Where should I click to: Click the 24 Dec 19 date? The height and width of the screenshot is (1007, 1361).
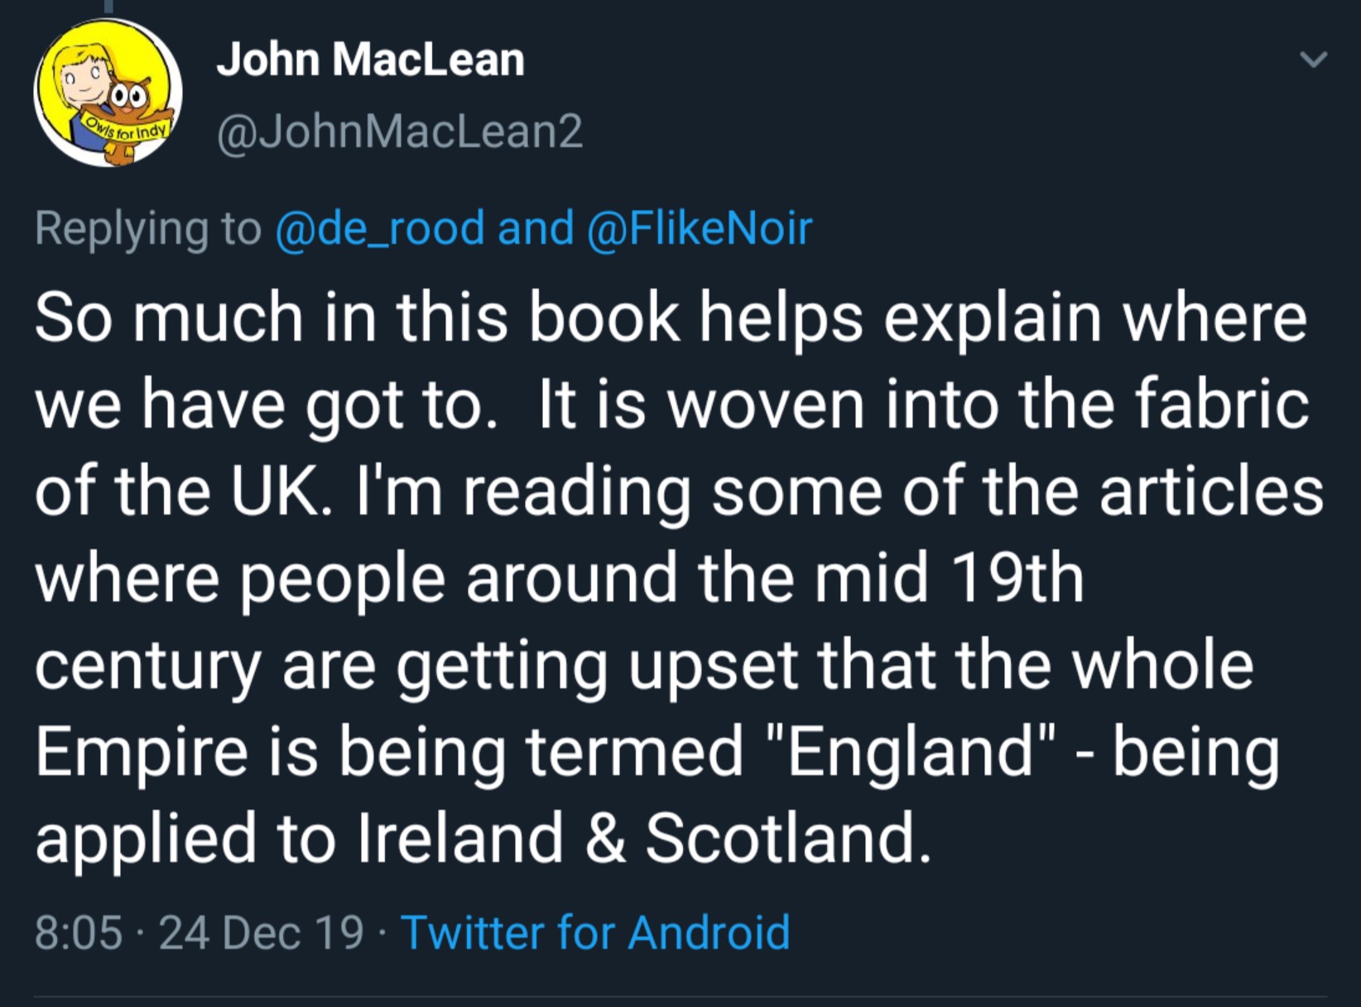click(x=261, y=933)
